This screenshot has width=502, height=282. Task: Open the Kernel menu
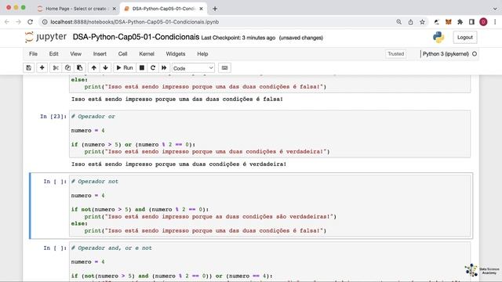coord(147,54)
